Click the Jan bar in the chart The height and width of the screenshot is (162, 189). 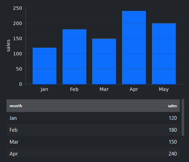(x=45, y=66)
